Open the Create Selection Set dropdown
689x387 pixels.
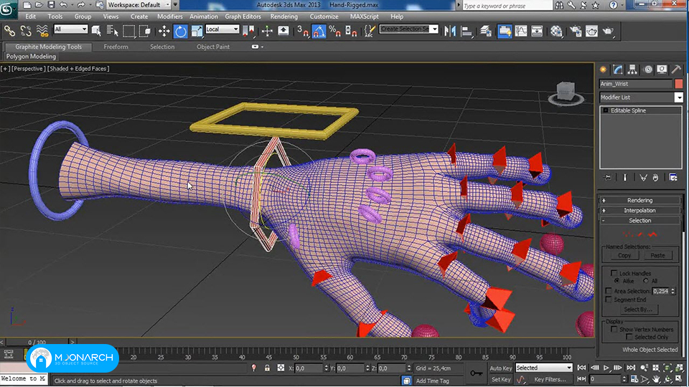[408, 29]
